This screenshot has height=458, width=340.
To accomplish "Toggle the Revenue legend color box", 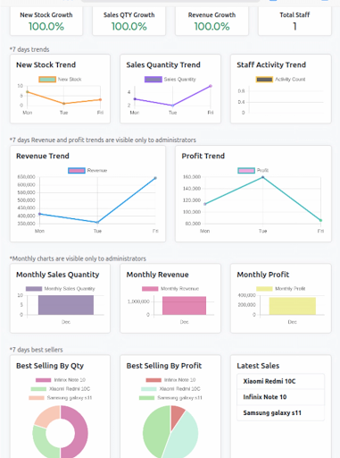I will (77, 171).
